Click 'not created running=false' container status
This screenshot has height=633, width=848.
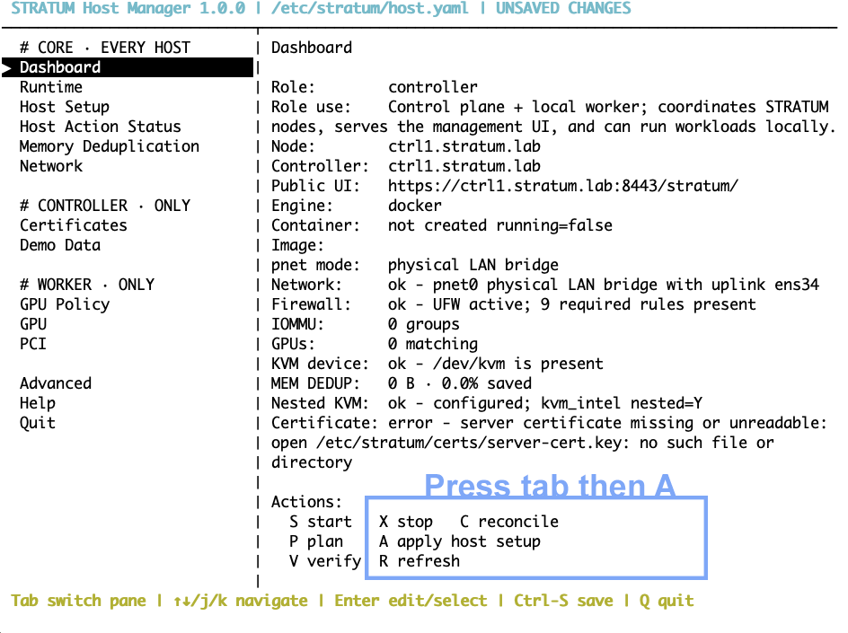coord(500,225)
